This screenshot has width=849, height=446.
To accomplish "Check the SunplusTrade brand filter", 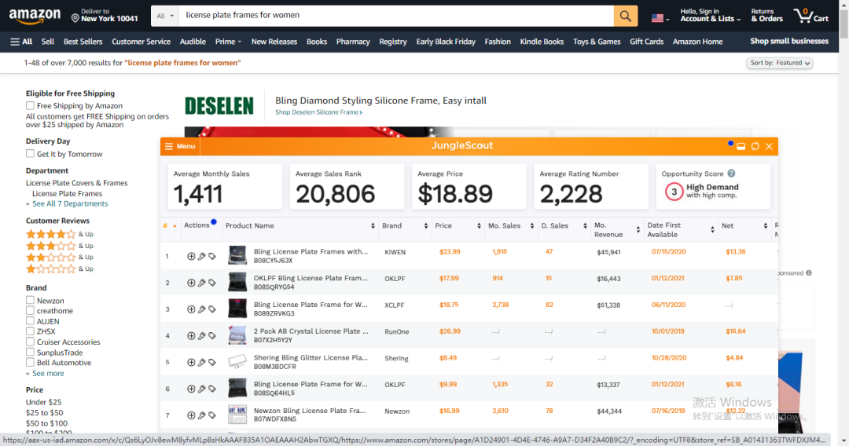I will [31, 352].
